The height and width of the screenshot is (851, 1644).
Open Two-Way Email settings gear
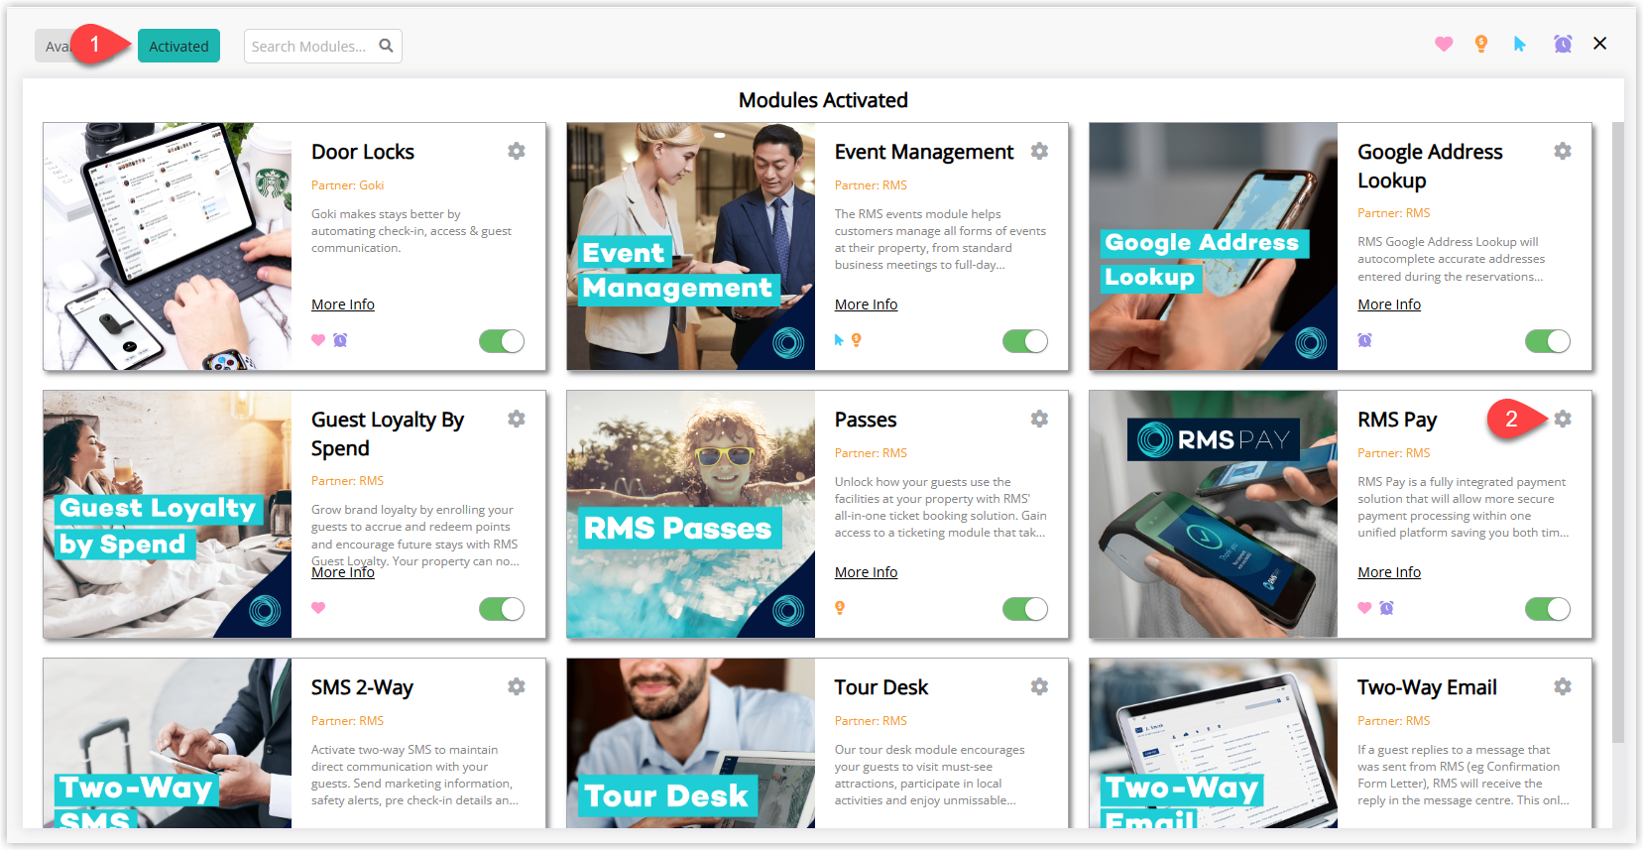click(1563, 686)
